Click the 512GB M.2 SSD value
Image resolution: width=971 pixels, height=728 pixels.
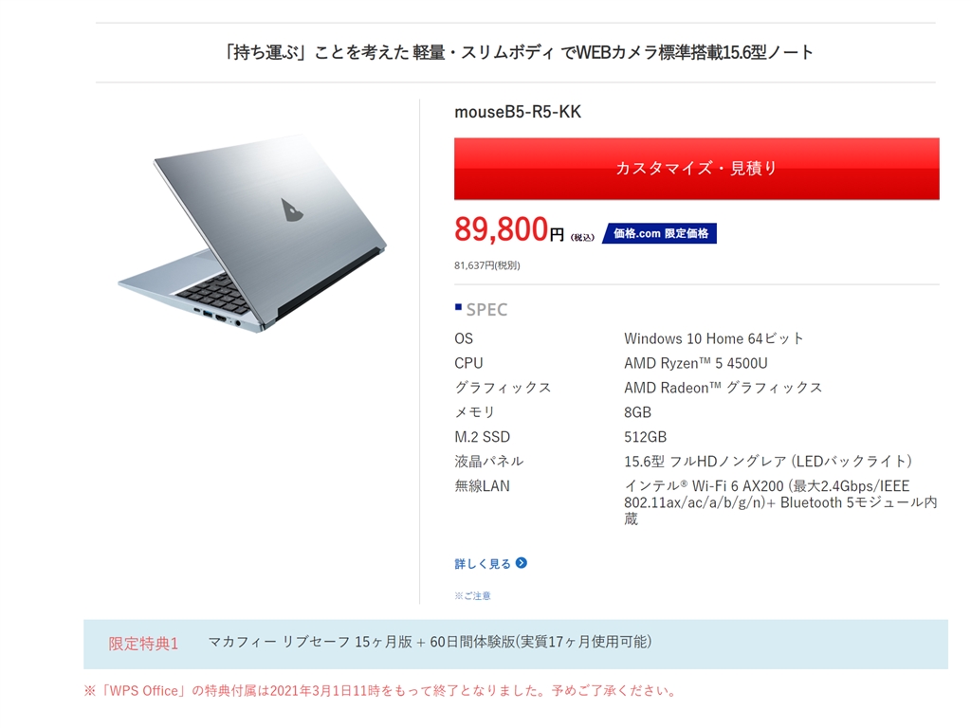coord(645,437)
